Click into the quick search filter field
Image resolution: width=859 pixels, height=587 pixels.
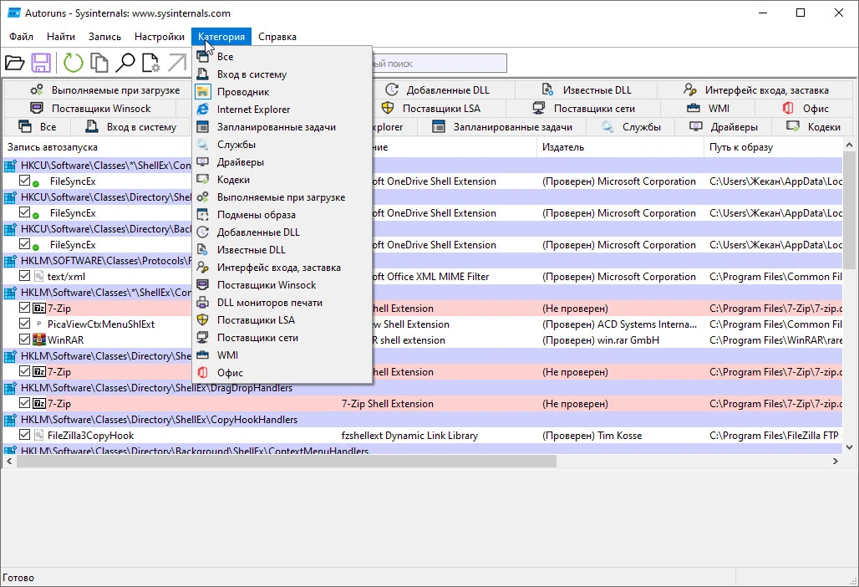point(440,63)
